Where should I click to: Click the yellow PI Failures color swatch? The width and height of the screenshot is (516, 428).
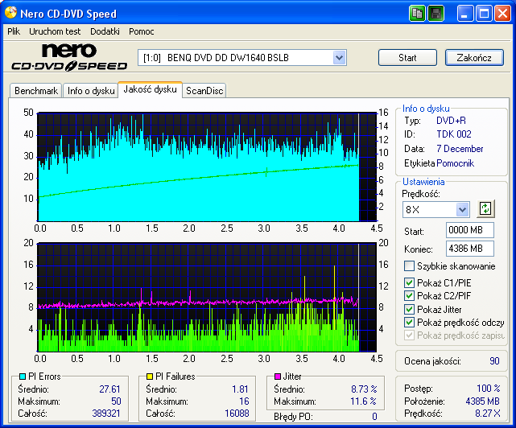(150, 377)
